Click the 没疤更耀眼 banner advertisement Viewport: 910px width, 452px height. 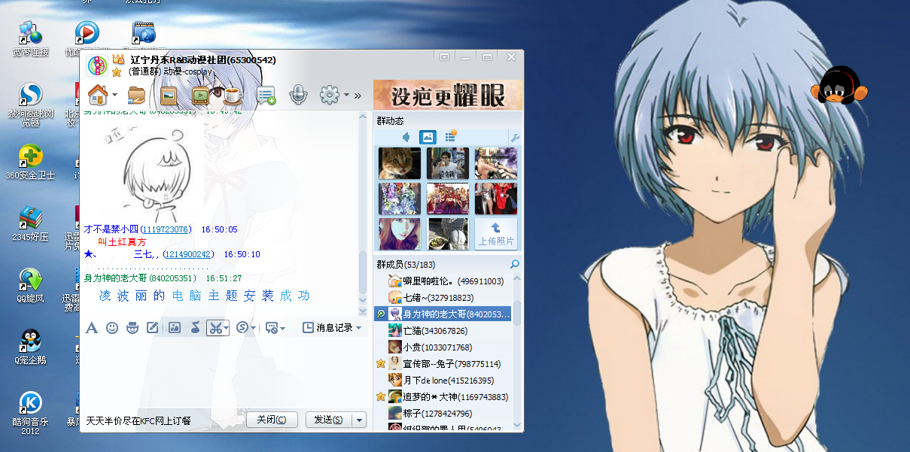point(447,96)
